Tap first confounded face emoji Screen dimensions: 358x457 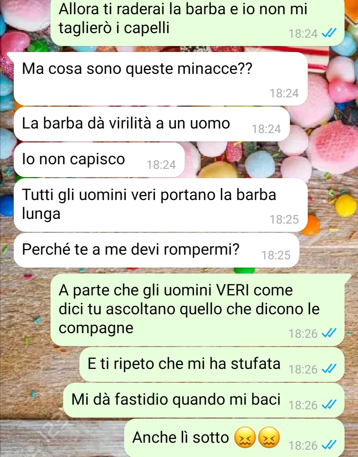(x=245, y=437)
